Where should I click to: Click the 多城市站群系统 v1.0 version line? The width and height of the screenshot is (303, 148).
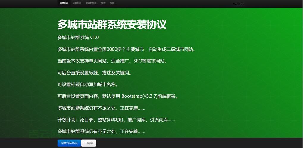coord(78,38)
